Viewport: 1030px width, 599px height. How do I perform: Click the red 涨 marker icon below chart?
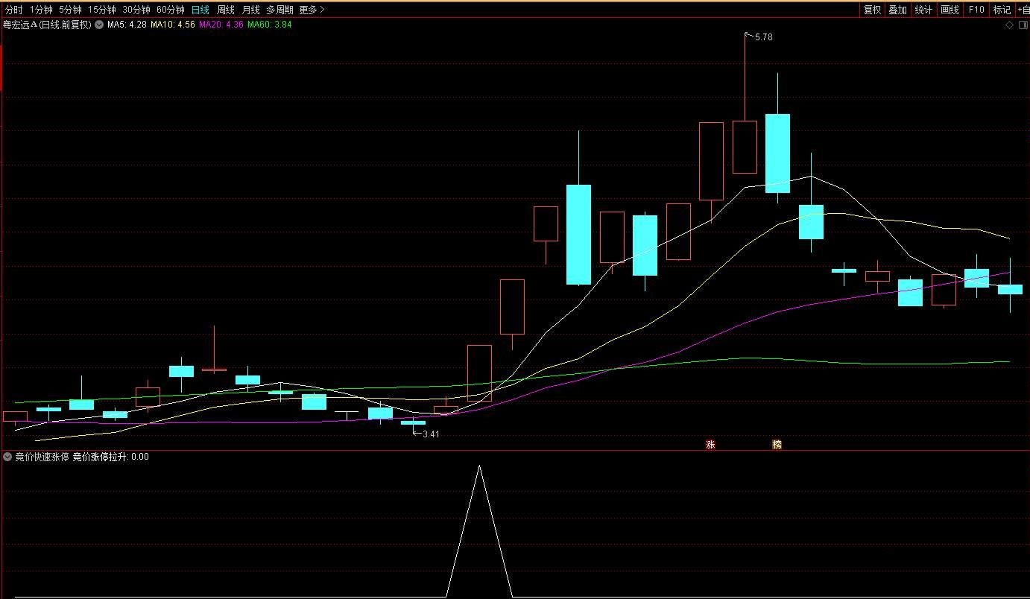pyautogui.click(x=710, y=445)
